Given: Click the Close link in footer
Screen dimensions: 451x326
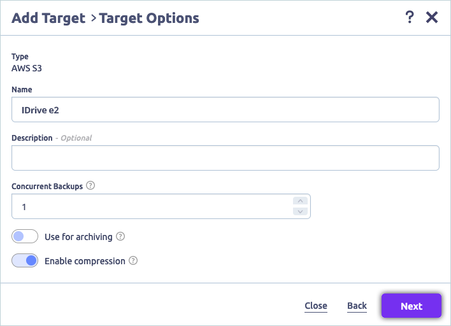Looking at the screenshot, I should tap(316, 306).
